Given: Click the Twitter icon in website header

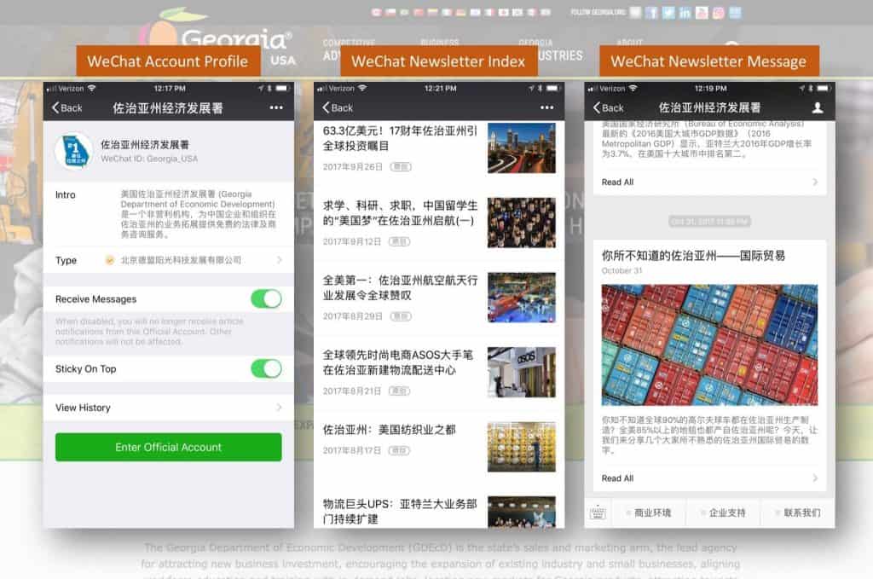Looking at the screenshot, I should [668, 13].
